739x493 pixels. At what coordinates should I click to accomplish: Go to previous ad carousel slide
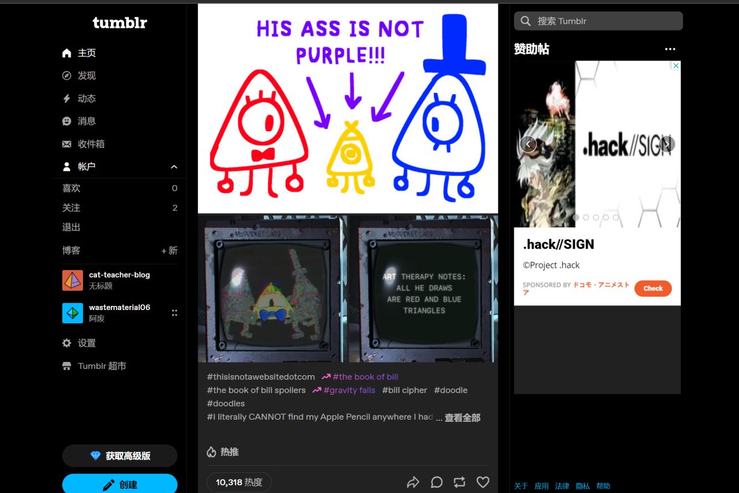tap(528, 144)
